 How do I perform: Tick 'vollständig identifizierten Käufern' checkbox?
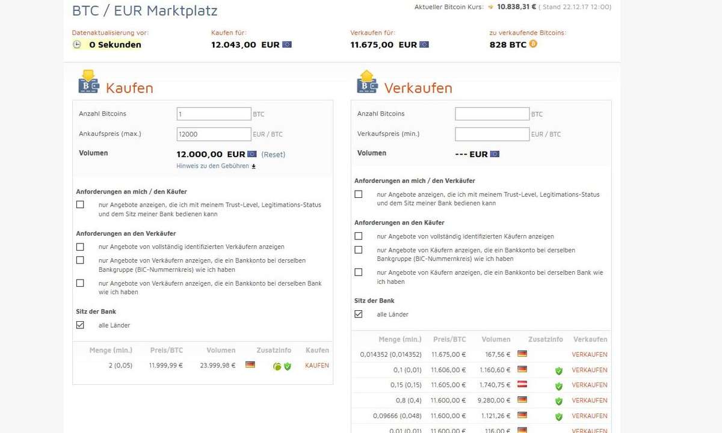(359, 236)
